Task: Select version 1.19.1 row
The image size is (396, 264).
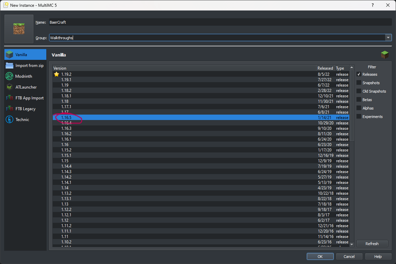Action: tap(201, 80)
